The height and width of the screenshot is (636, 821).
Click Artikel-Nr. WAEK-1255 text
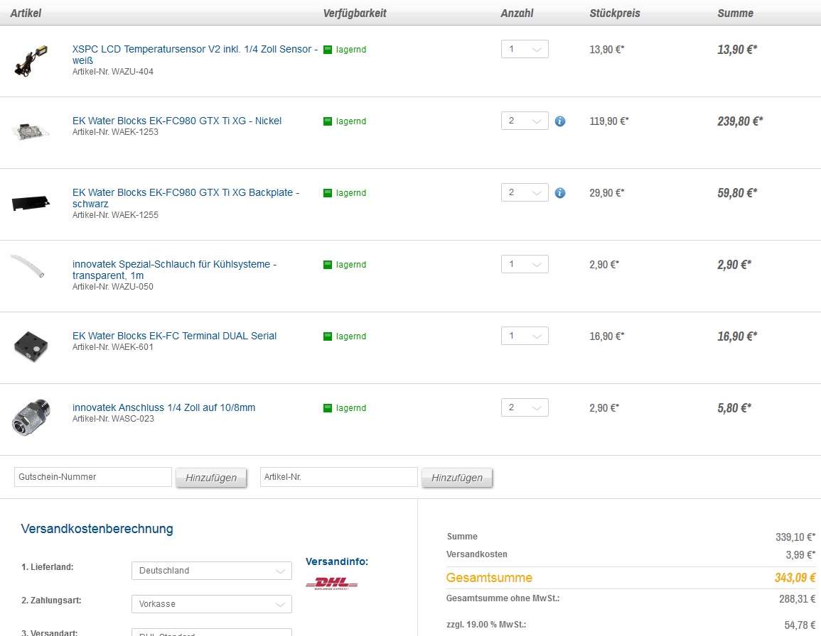(115, 215)
